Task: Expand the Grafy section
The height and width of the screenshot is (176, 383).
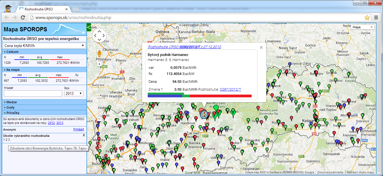Action: pos(44,107)
